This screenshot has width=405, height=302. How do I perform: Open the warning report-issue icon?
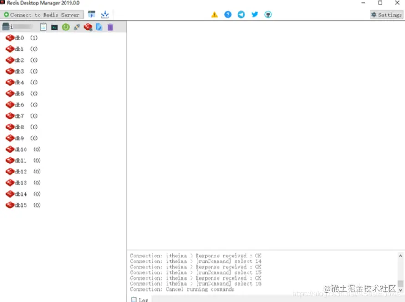pos(214,15)
